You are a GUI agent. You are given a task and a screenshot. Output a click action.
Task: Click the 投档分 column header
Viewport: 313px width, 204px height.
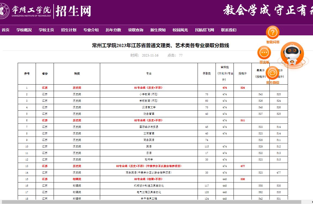[x=243, y=73]
